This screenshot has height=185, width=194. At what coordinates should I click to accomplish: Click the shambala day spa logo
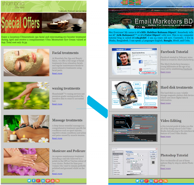(x=13, y=5)
